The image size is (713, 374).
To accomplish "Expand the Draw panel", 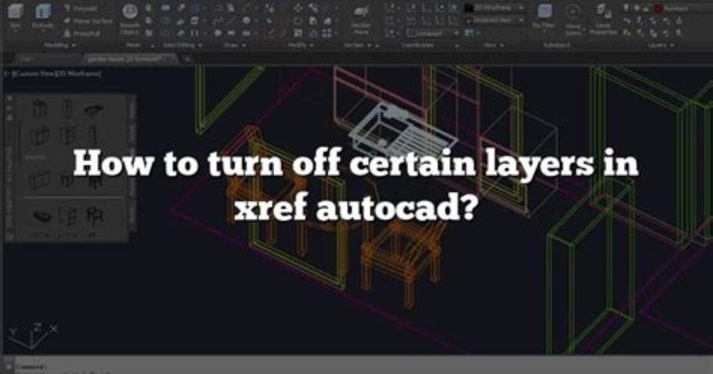I will [x=235, y=45].
